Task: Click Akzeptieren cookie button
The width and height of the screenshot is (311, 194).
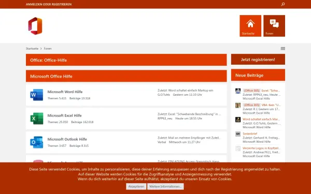Action: [136, 186]
